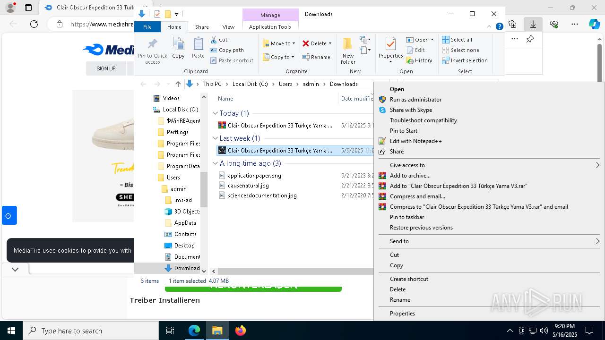Click the taskbar search box

point(91,331)
